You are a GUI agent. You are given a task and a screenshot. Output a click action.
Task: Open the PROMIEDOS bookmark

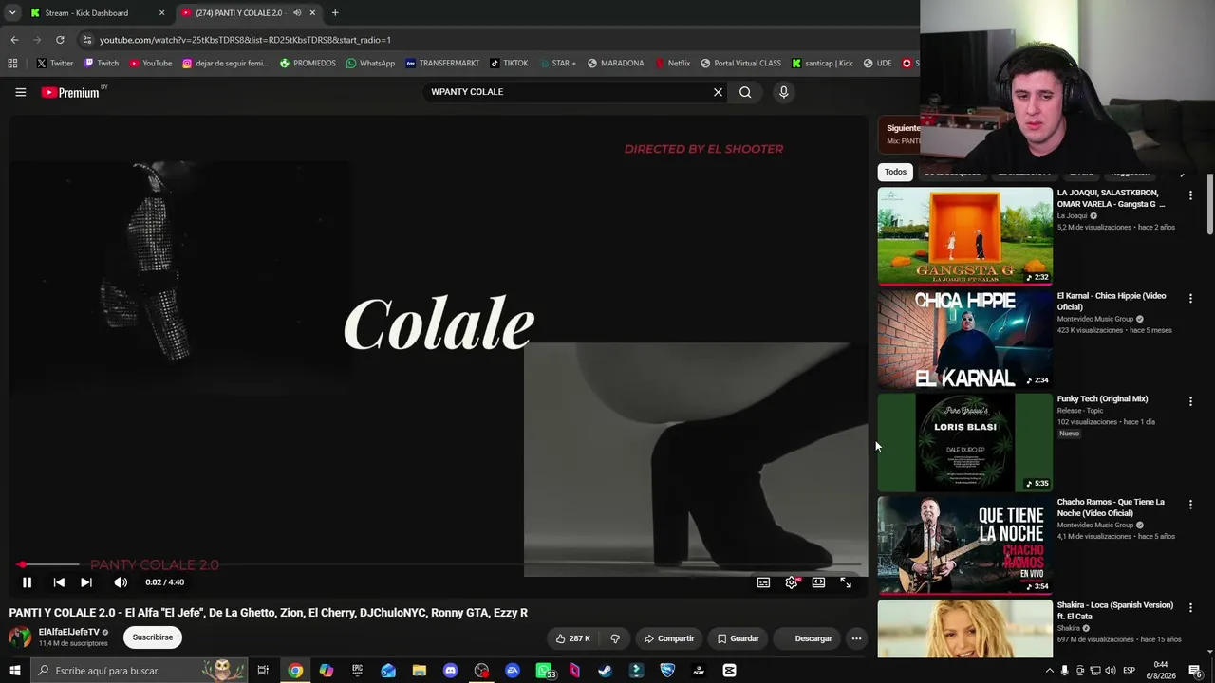(x=308, y=64)
